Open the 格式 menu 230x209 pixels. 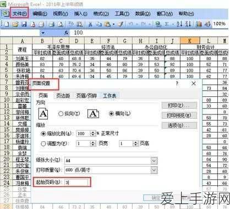coord(101,14)
